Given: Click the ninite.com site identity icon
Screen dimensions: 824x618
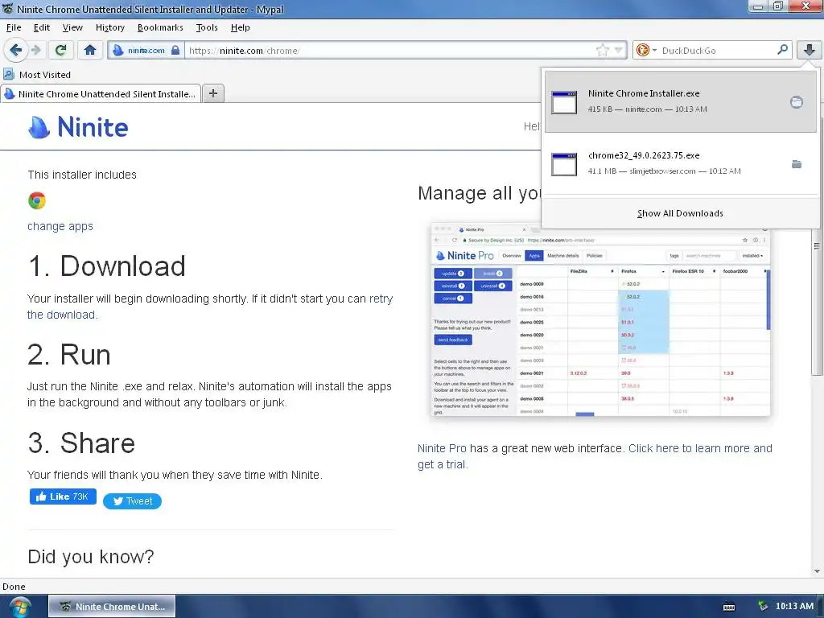Looking at the screenshot, I should pyautogui.click(x=118, y=51).
